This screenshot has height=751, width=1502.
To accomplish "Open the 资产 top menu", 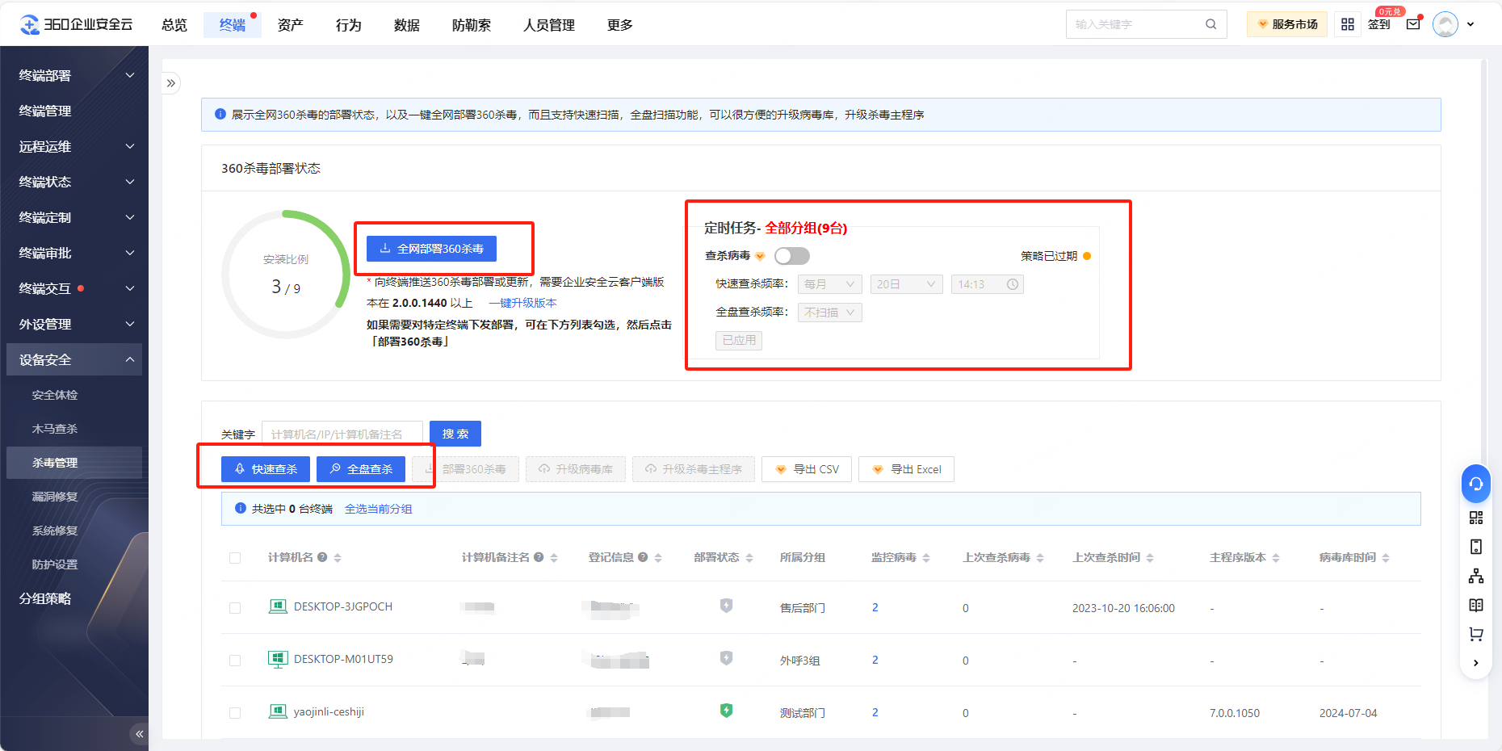I will point(291,25).
